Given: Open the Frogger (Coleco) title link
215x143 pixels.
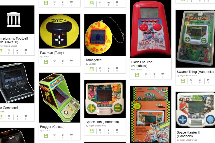Looking at the screenshot, I should pyautogui.click(x=52, y=127).
